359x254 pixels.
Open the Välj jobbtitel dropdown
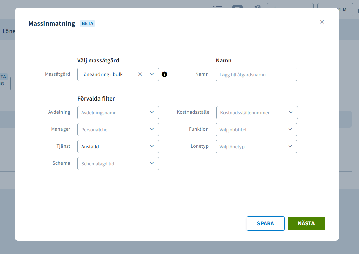[256, 129]
